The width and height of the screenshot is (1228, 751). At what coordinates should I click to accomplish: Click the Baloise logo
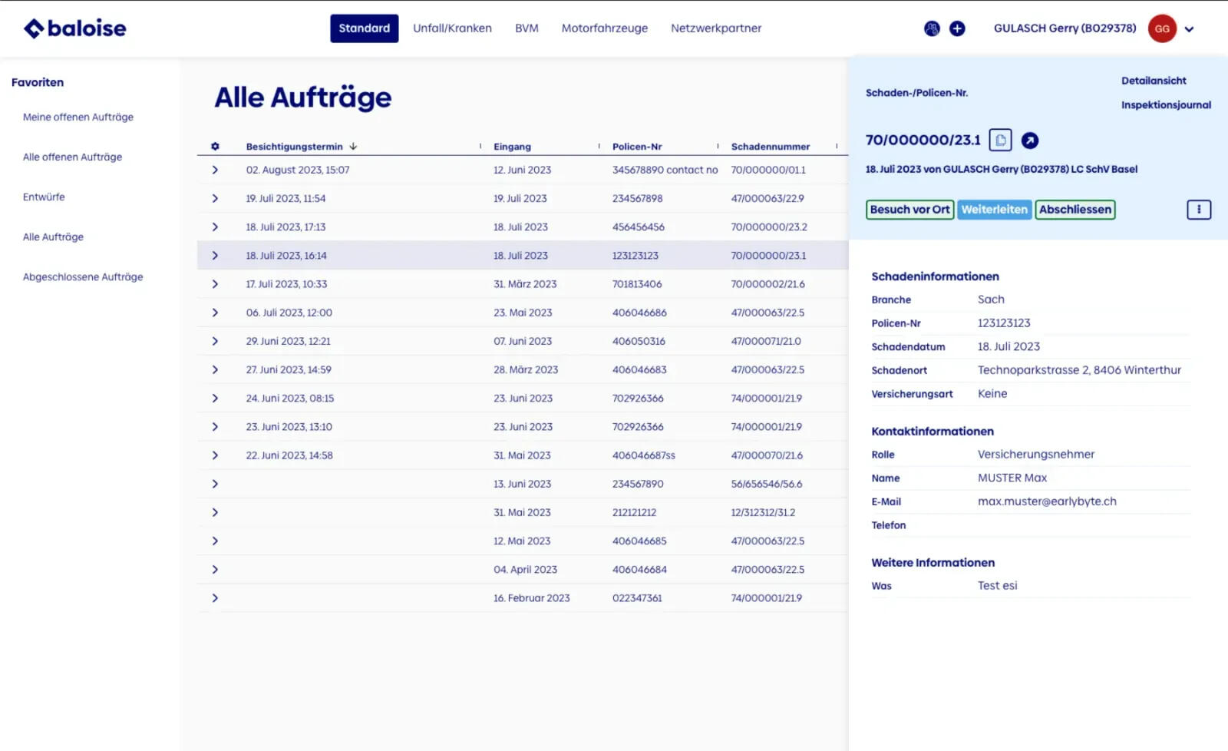coord(74,28)
